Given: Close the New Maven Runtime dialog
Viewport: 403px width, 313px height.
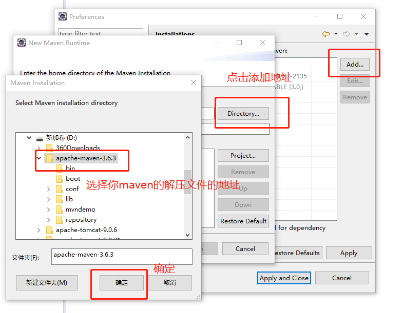Looking at the screenshot, I should [x=263, y=43].
